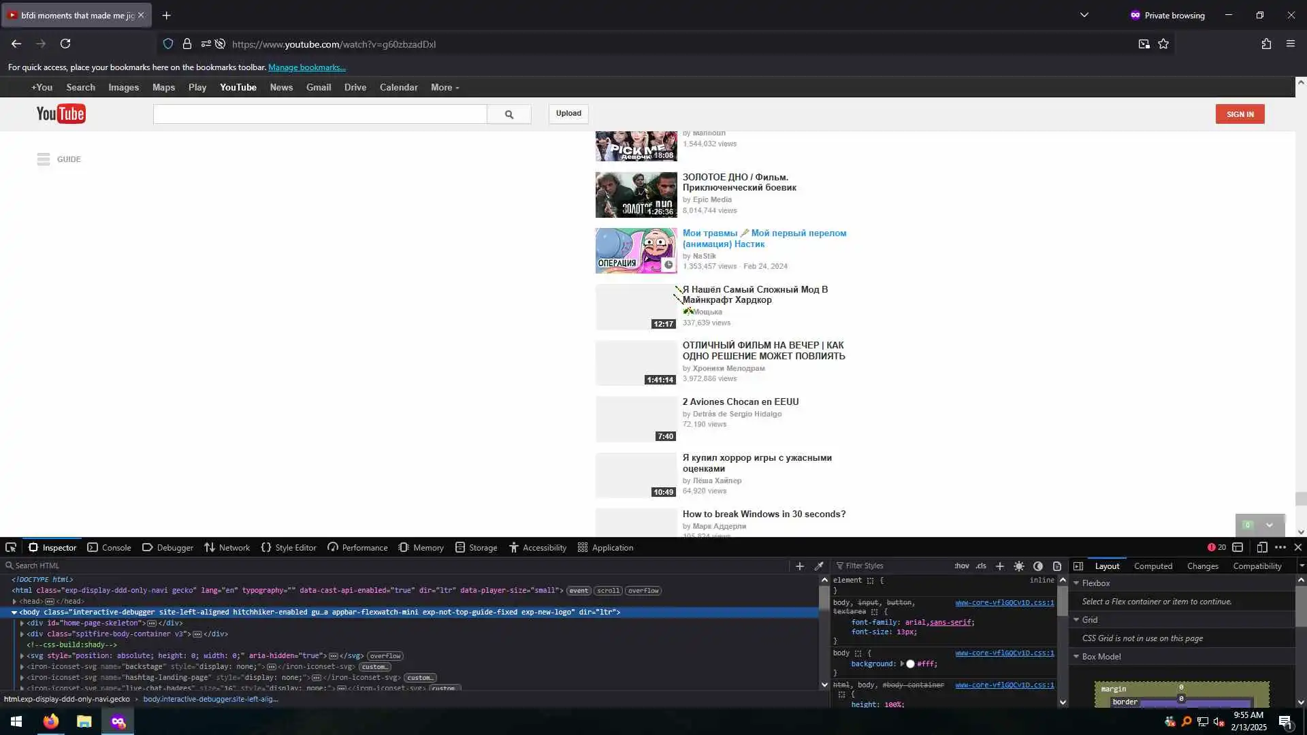Click the GUIDE hamburger icon
This screenshot has height=735, width=1307.
(x=44, y=159)
